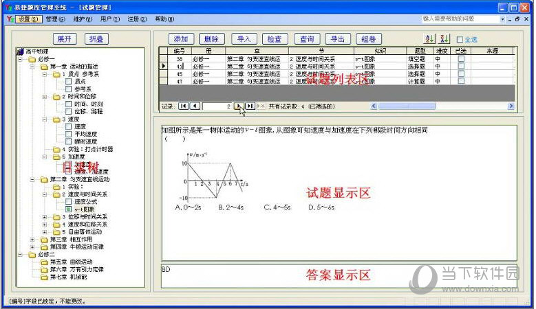
Task: Click folder icon of 第二章 匀变速直线运动
Action: [45, 179]
